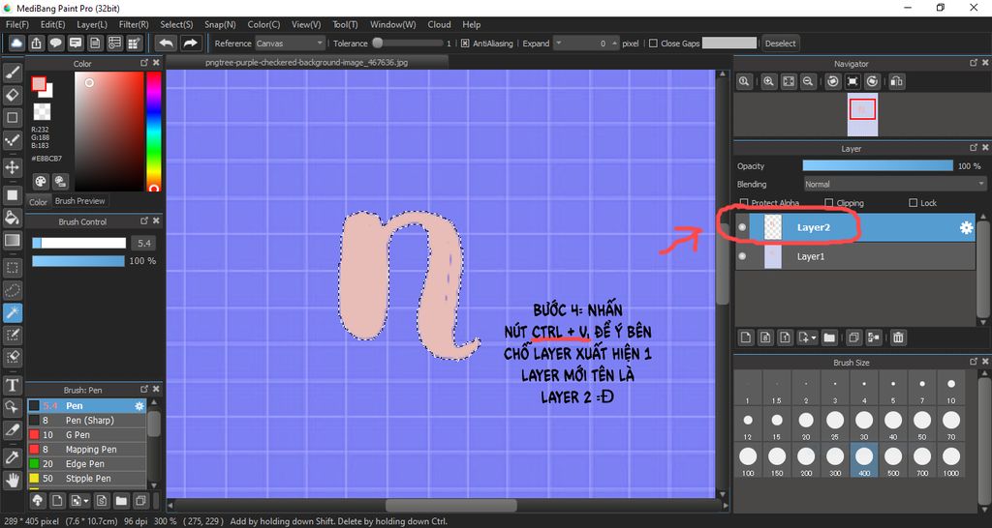Add a new color layer
The width and height of the screenshot is (992, 528).
(x=746, y=337)
